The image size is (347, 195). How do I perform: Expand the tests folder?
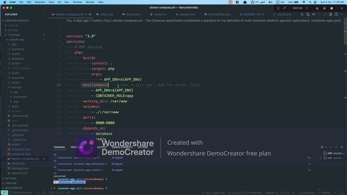[x=15, y=107]
